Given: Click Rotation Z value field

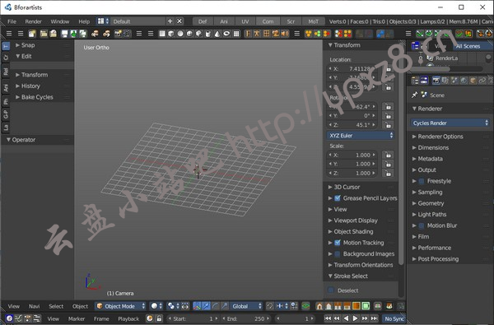Looking at the screenshot, I should click(352, 125).
